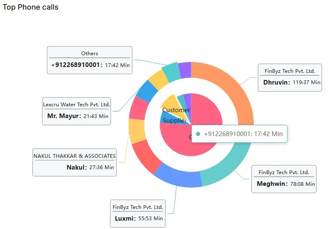The height and width of the screenshot is (229, 336).
Task: Open the Dhruvin 119:37 Min label box
Action: coord(290,78)
